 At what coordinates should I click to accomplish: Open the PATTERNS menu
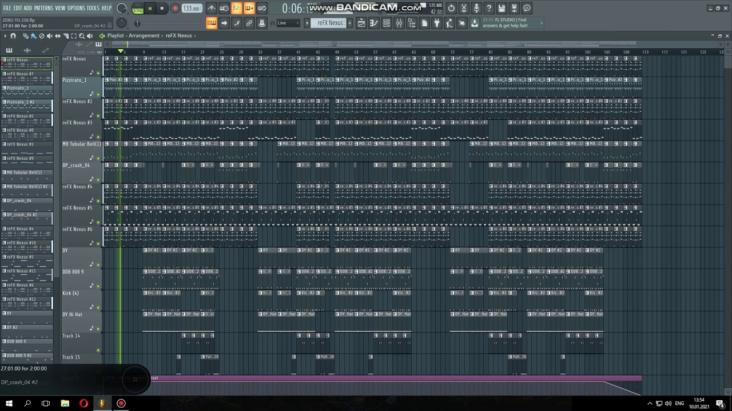pyautogui.click(x=43, y=8)
